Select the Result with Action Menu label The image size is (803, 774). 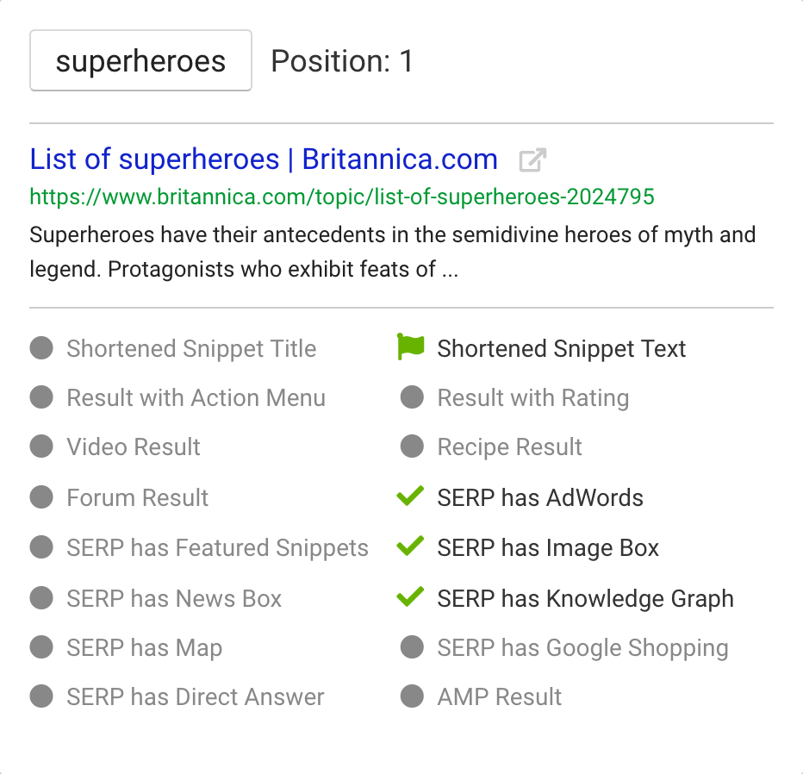coord(196,398)
